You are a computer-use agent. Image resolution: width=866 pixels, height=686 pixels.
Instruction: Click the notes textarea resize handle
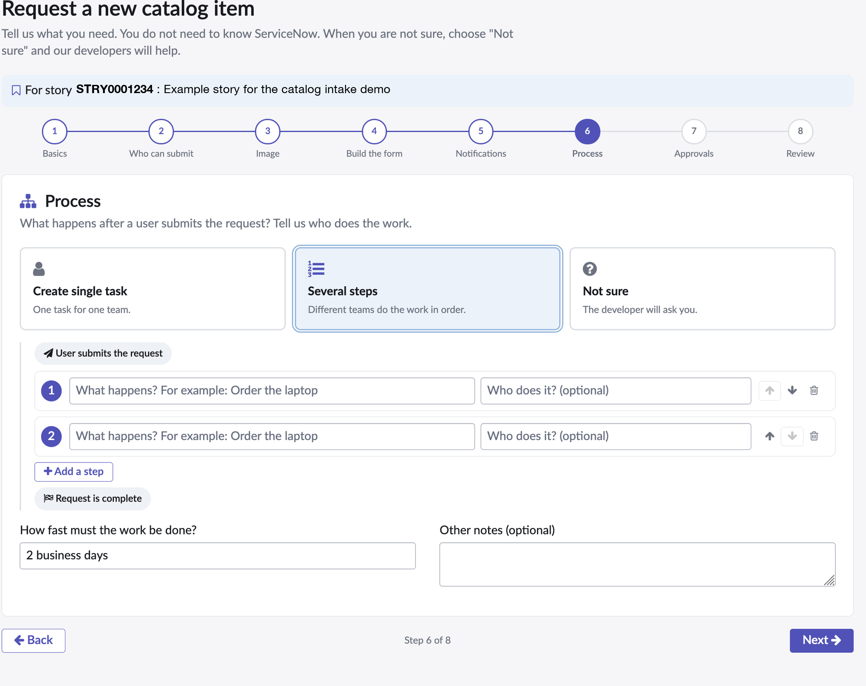tap(829, 580)
